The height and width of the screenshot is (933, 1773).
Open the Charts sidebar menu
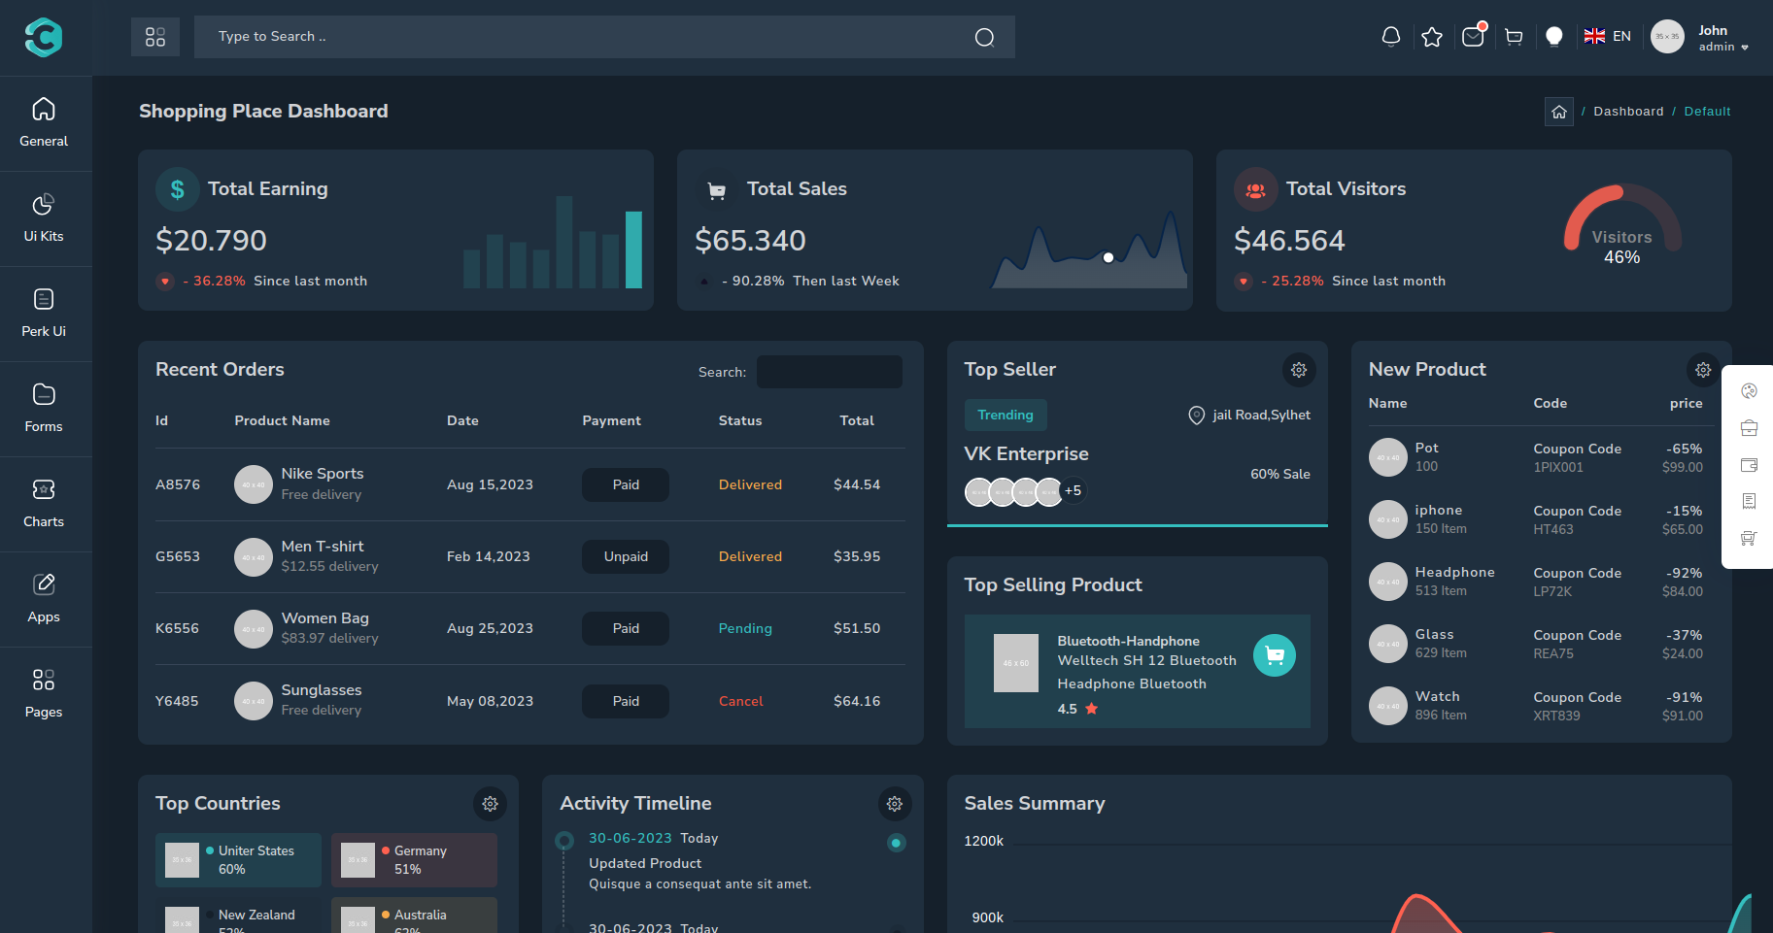click(x=44, y=503)
